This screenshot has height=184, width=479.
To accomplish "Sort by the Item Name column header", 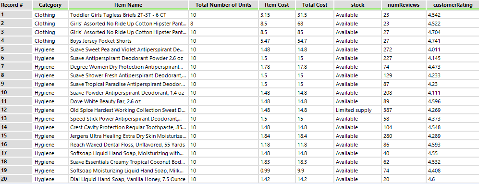I will tap(128, 5).
